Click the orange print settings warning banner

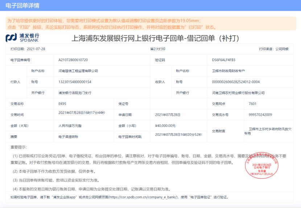(151, 24)
